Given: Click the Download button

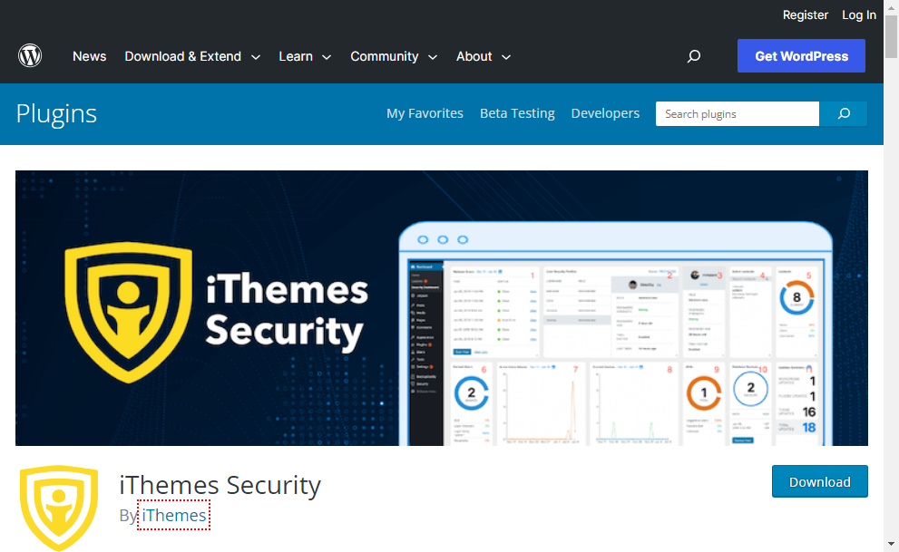Looking at the screenshot, I should click(x=819, y=481).
